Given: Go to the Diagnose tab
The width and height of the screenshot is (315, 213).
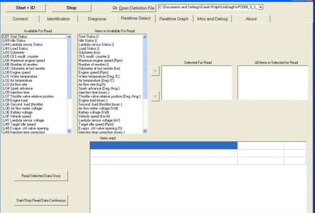Looking at the screenshot, I should 97,19.
